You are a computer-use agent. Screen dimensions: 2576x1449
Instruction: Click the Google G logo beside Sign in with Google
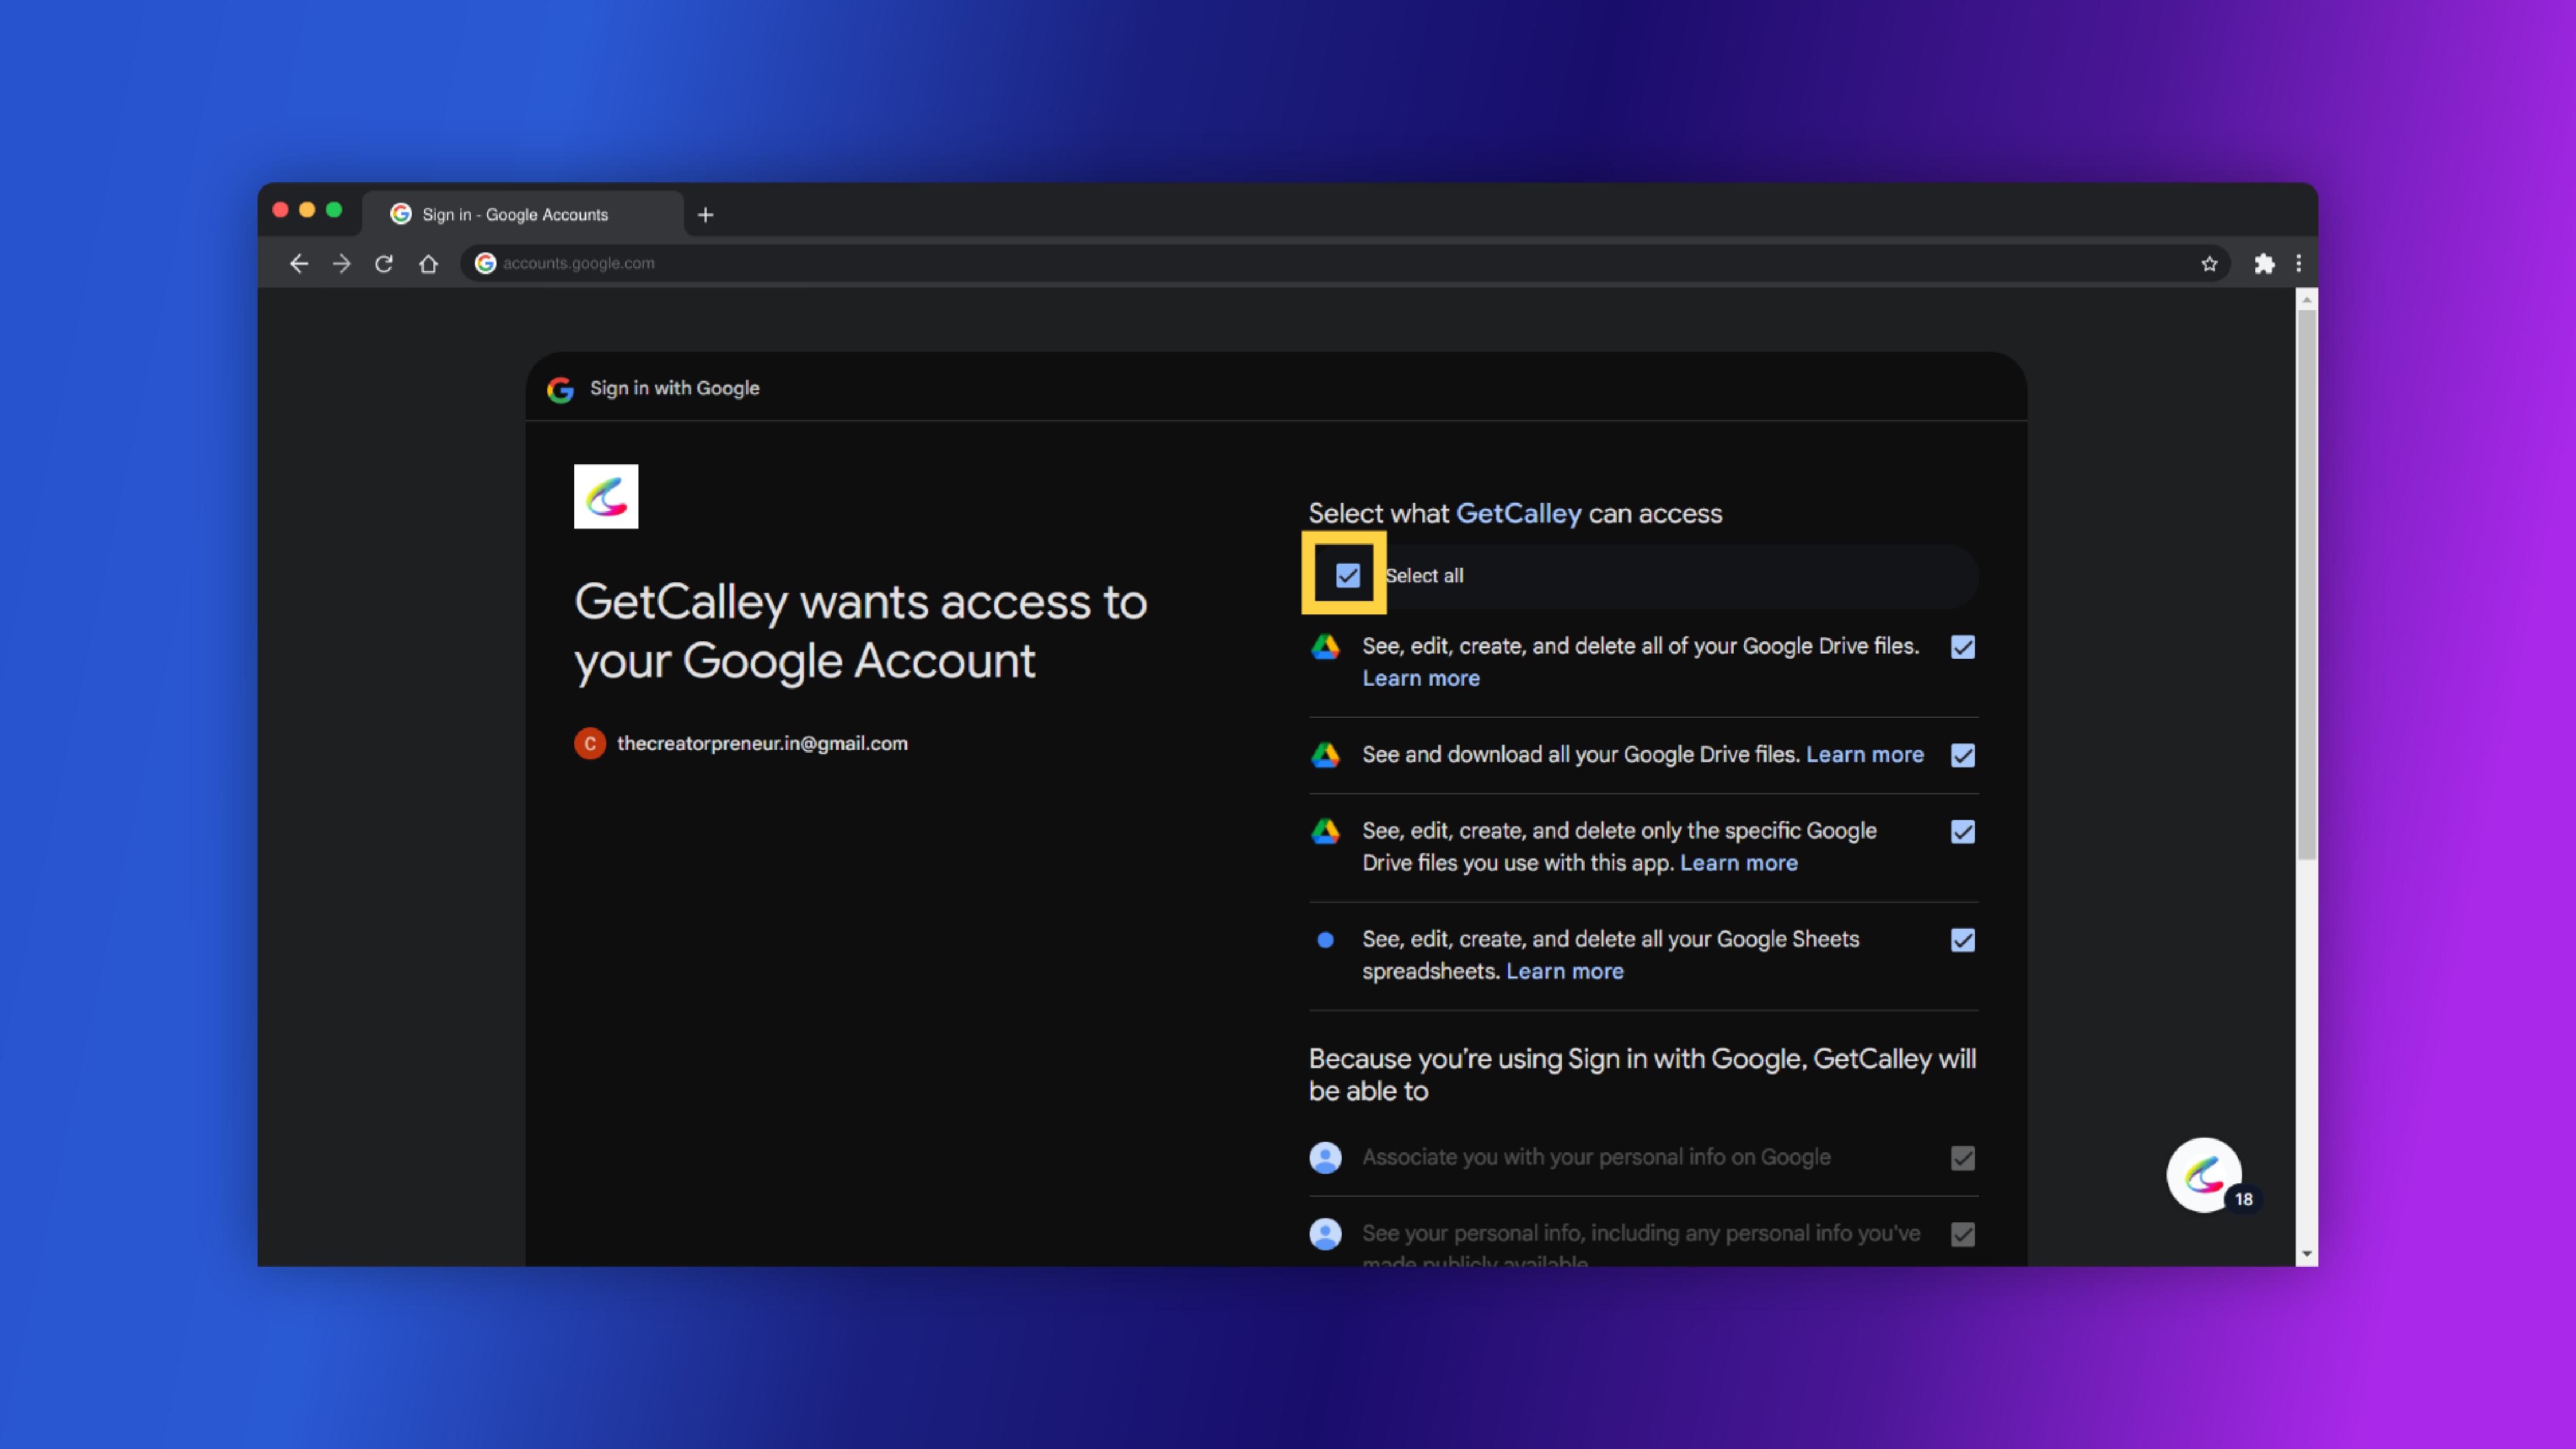tap(560, 389)
